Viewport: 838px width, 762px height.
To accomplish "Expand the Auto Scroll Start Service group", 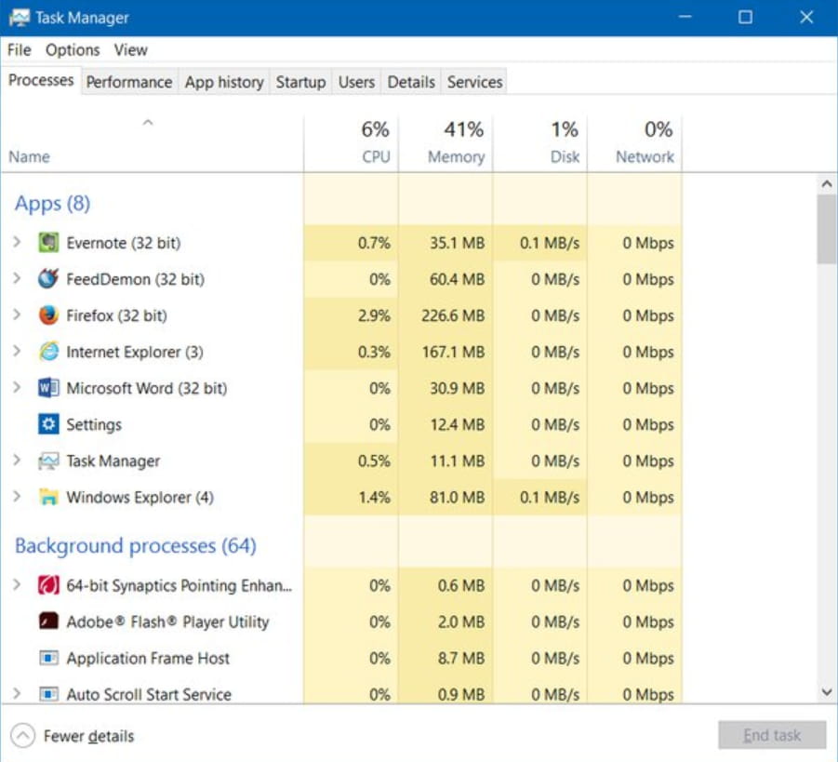I will tap(17, 693).
